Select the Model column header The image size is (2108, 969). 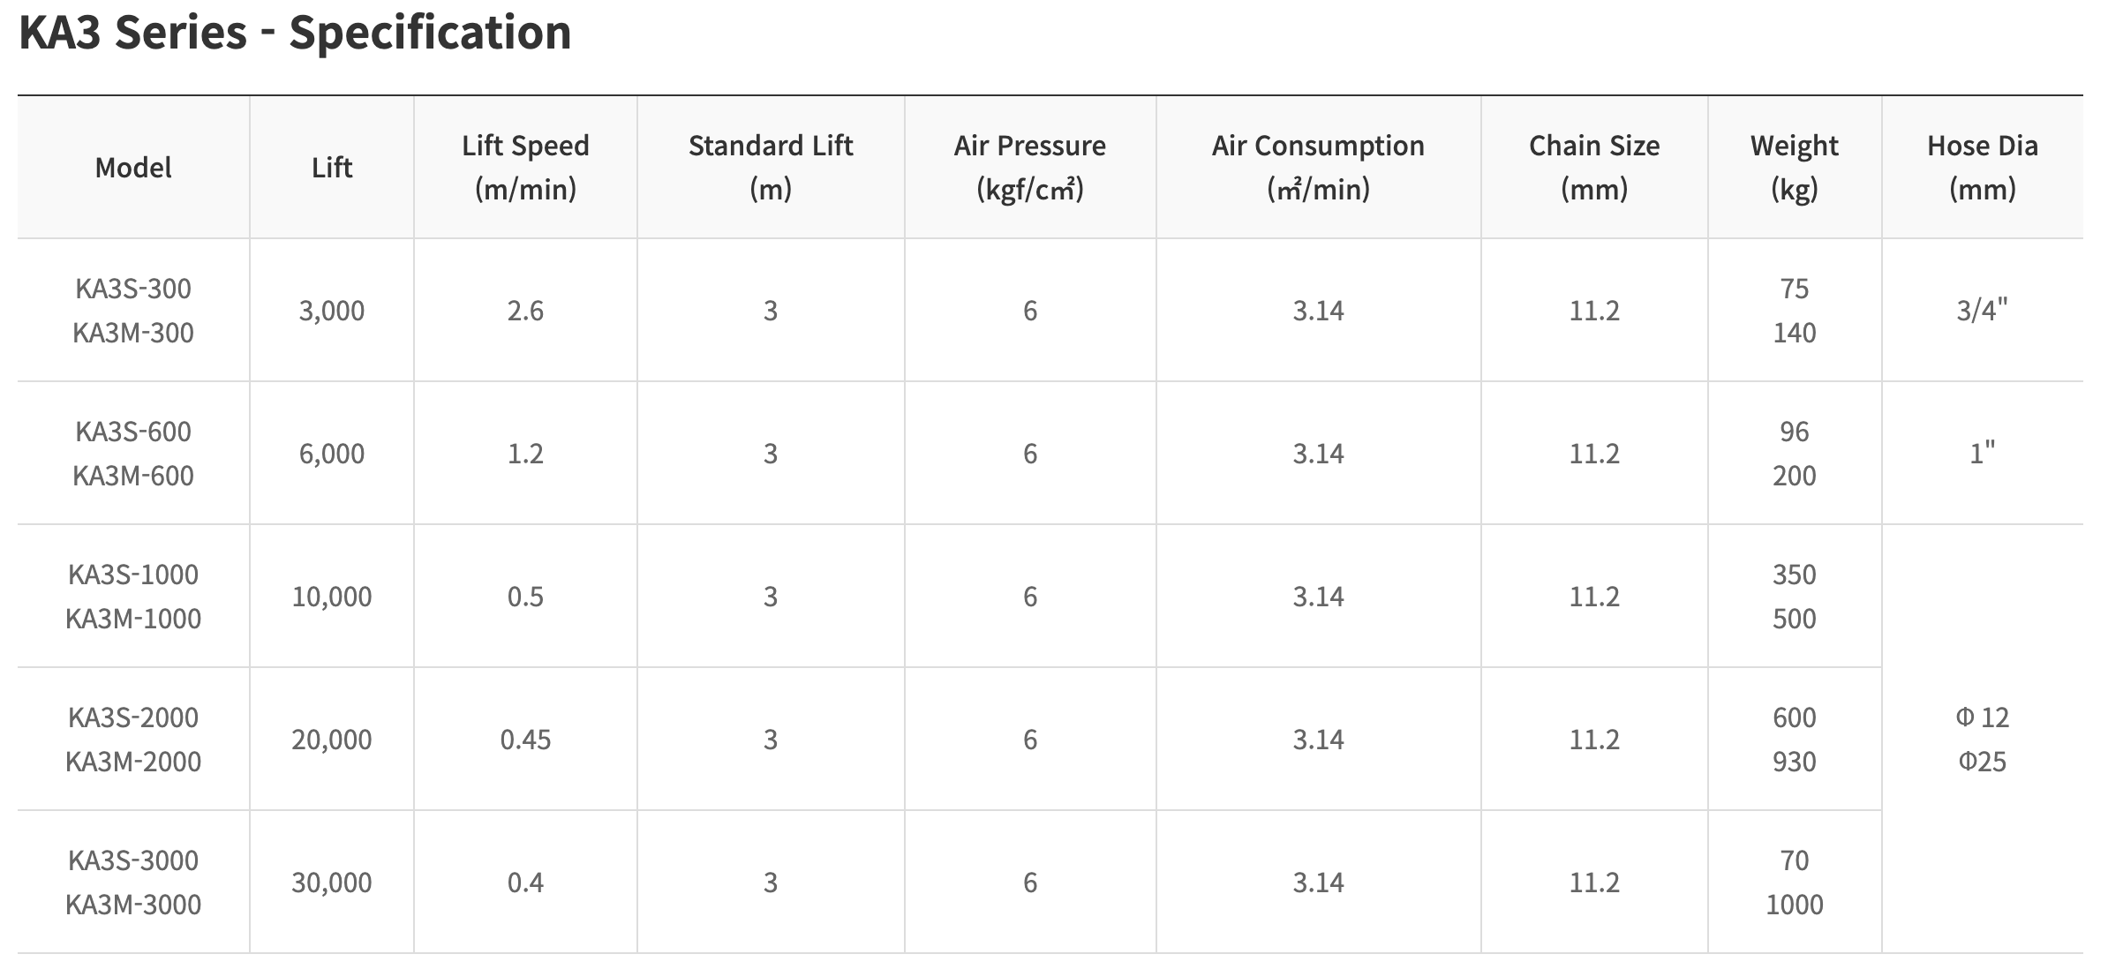133,168
